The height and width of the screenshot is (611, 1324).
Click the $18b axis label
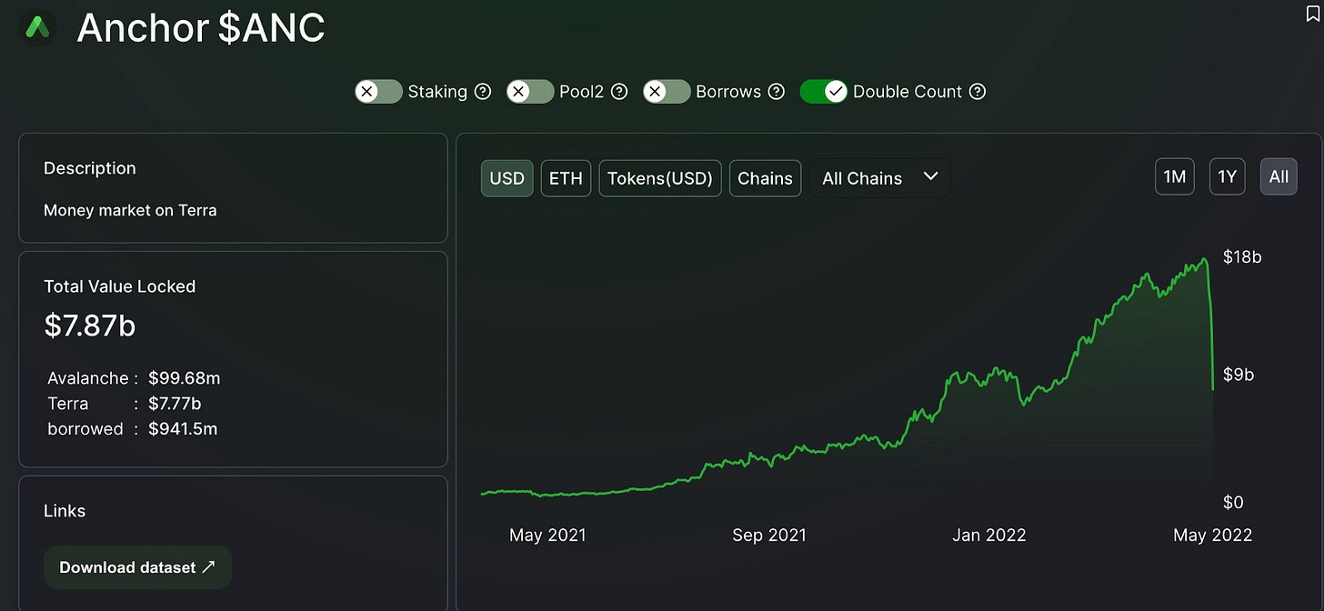tap(1242, 257)
